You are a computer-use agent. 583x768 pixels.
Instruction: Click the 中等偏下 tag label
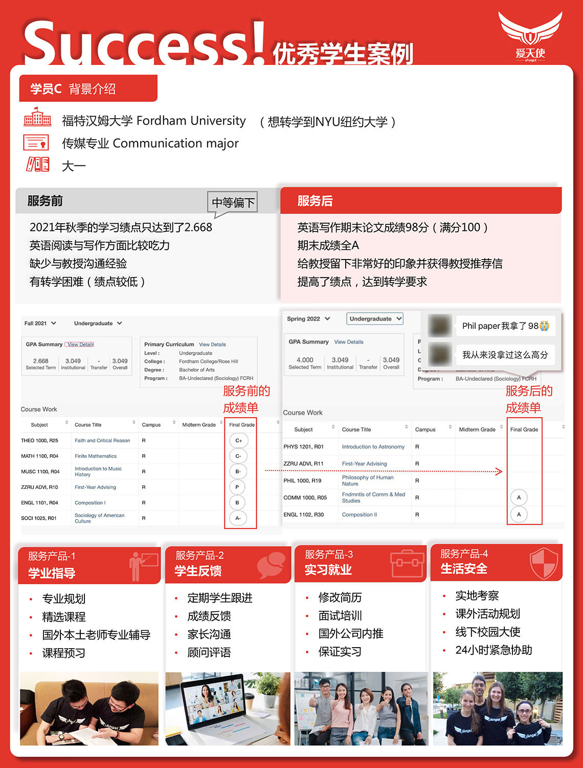[233, 202]
